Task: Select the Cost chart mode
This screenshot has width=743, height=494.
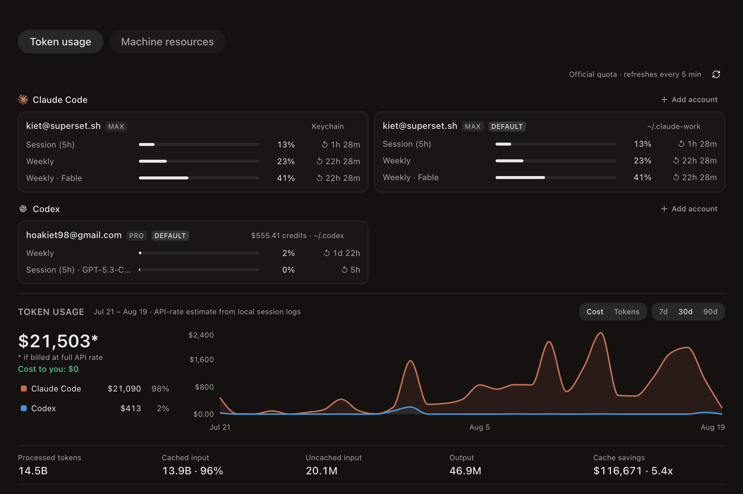Action: (595, 312)
